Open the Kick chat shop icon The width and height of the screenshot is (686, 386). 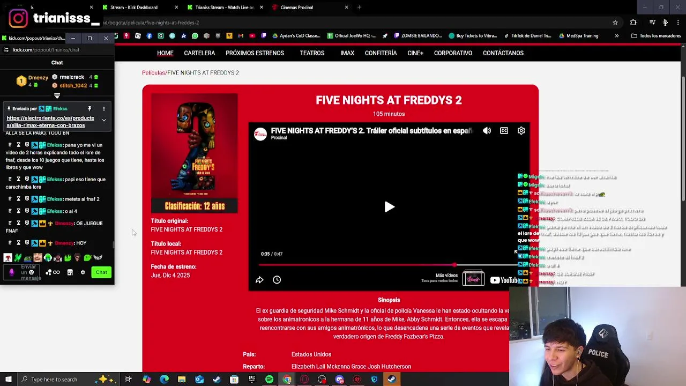coord(70,272)
